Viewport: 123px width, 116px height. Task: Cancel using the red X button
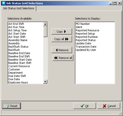coord(109,106)
